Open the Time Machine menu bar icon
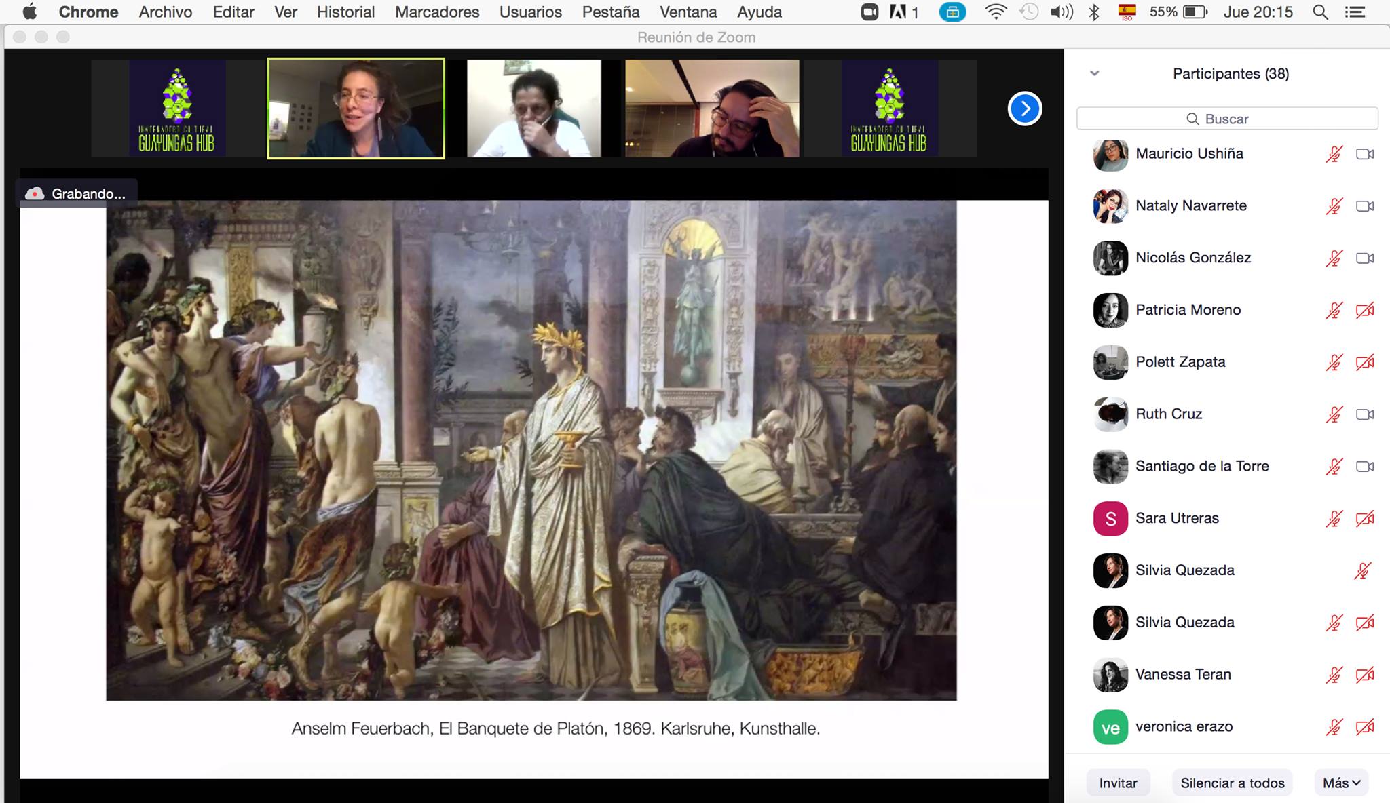1390x803 pixels. [1029, 12]
